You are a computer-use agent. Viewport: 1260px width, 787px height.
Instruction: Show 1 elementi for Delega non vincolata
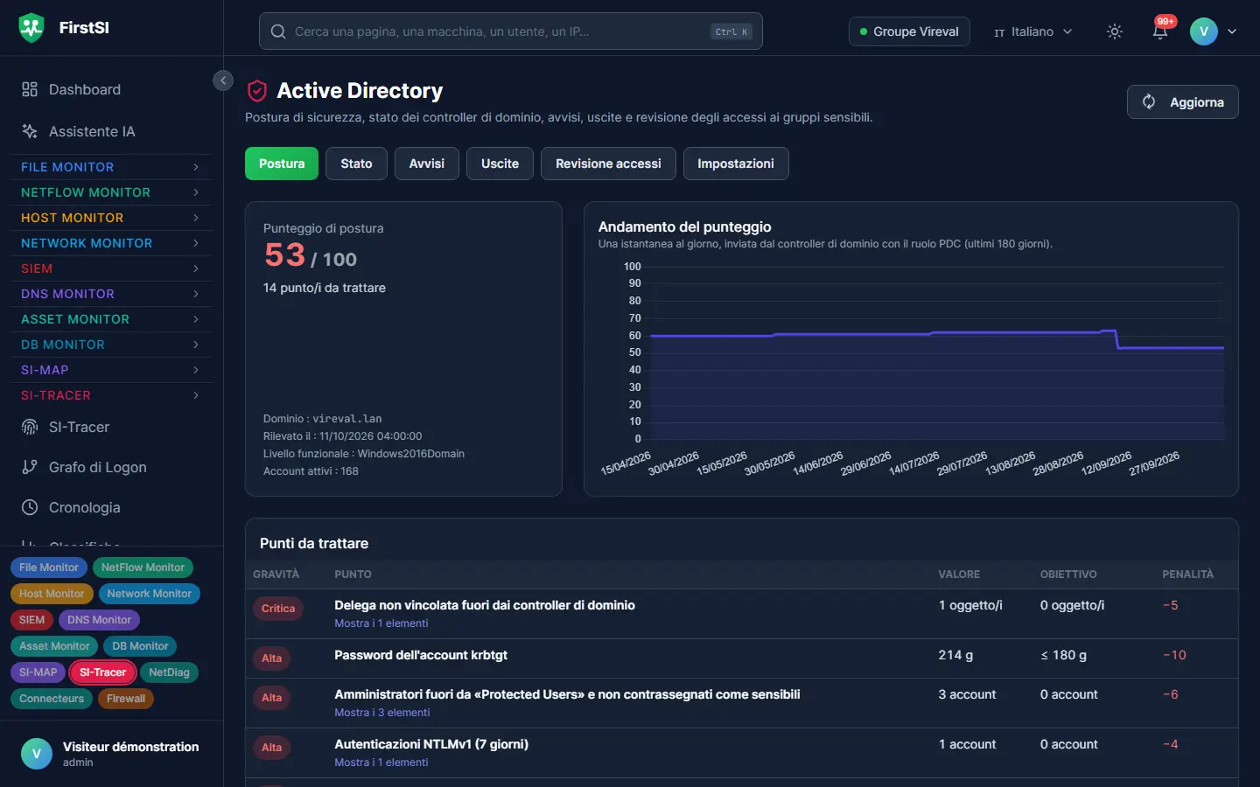click(381, 623)
